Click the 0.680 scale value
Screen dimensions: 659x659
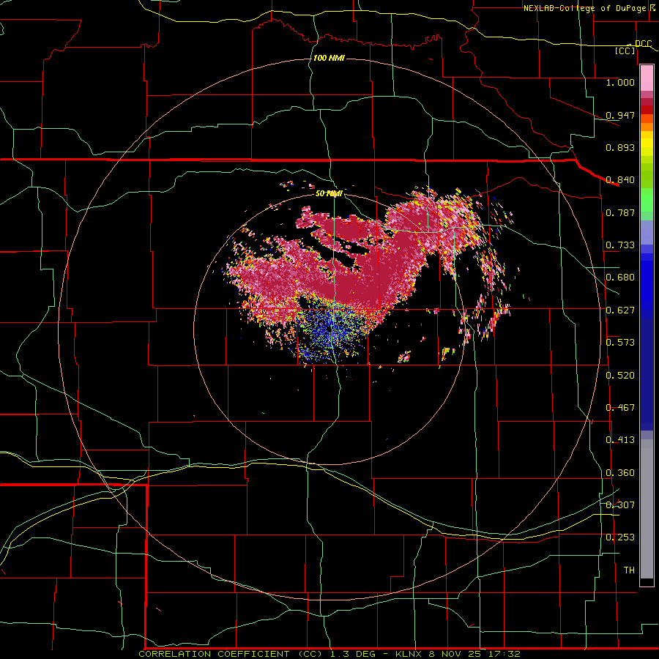pyautogui.click(x=620, y=278)
